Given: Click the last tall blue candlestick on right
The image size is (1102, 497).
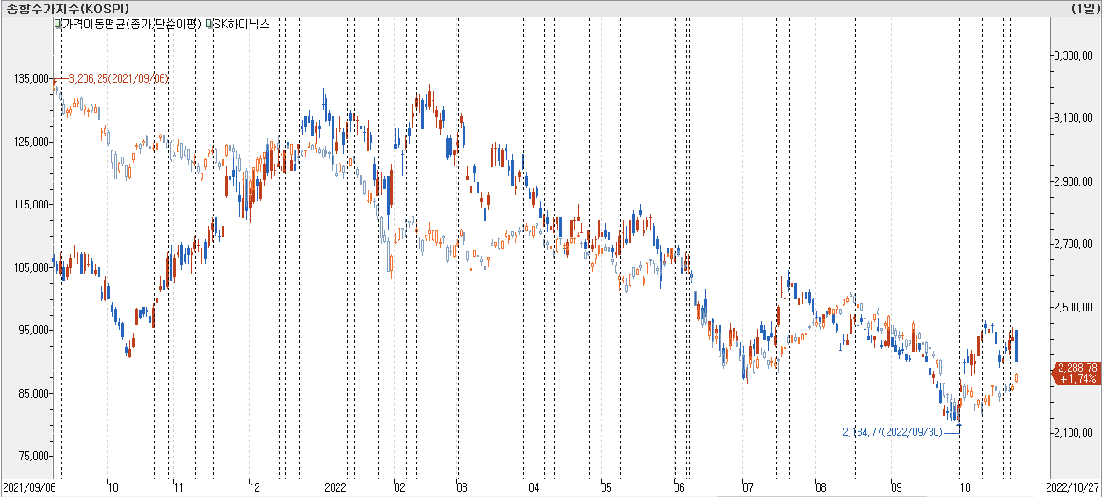Looking at the screenshot, I should [x=1016, y=346].
